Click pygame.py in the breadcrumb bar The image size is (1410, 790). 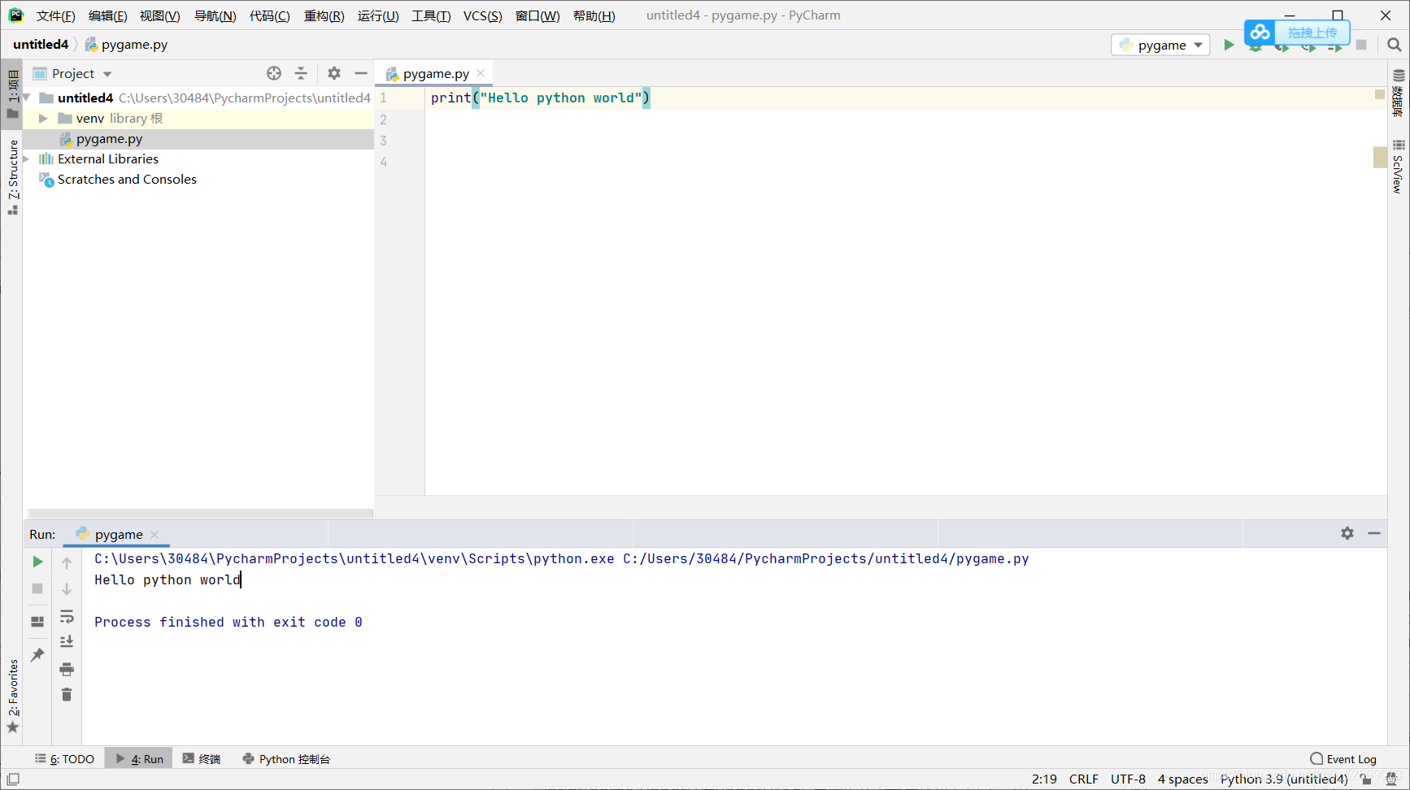pos(127,44)
